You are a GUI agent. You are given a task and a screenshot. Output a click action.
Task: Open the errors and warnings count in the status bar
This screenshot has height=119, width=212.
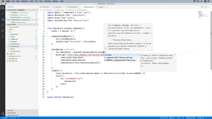13,118
